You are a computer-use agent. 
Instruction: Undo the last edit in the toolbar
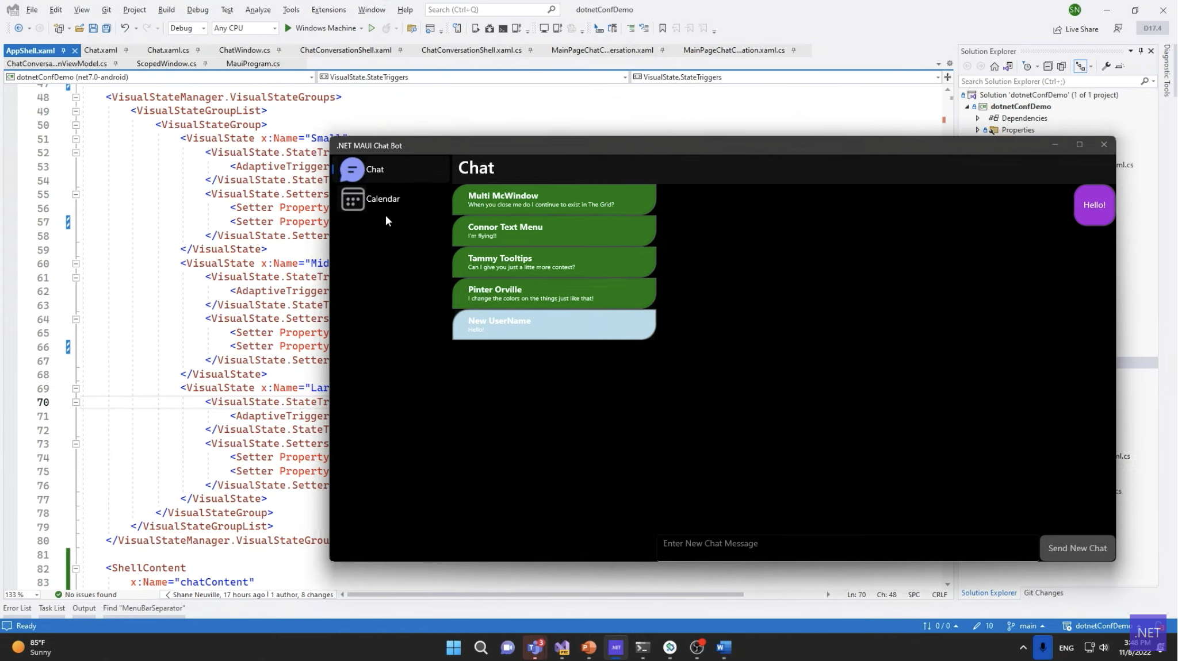(x=124, y=28)
